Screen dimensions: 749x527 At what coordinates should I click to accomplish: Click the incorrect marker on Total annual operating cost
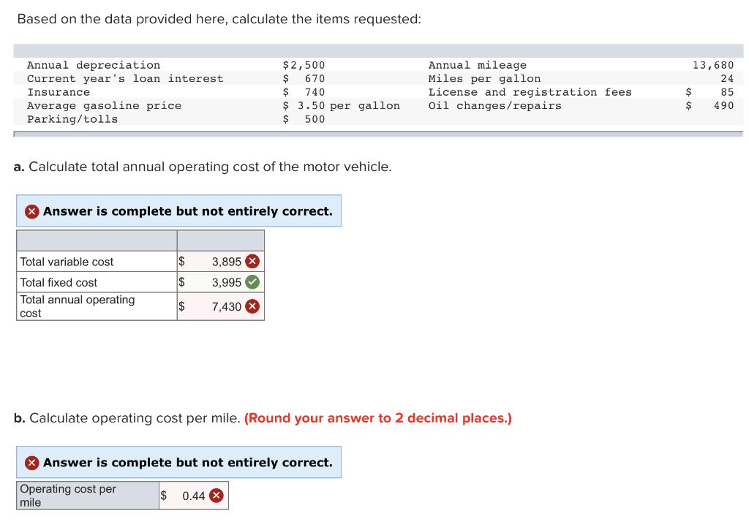252,306
